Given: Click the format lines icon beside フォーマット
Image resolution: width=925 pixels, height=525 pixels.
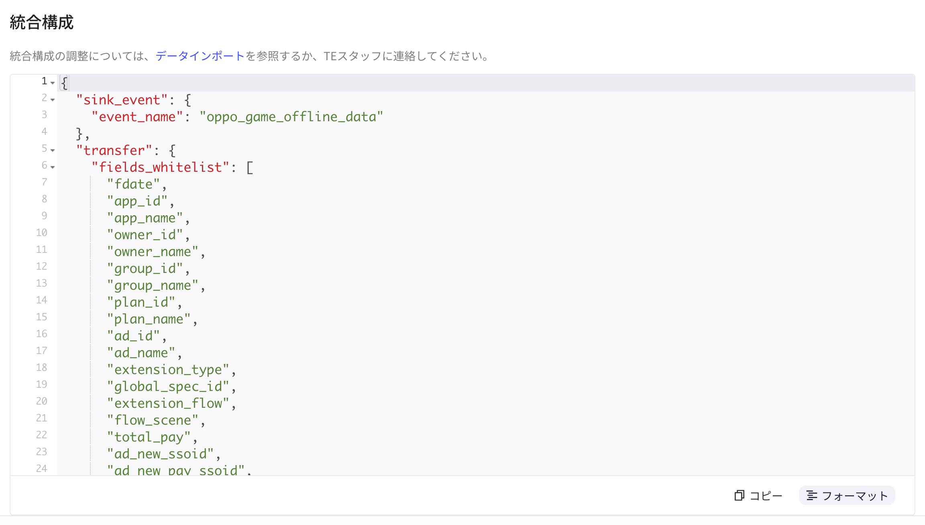Looking at the screenshot, I should click(812, 496).
